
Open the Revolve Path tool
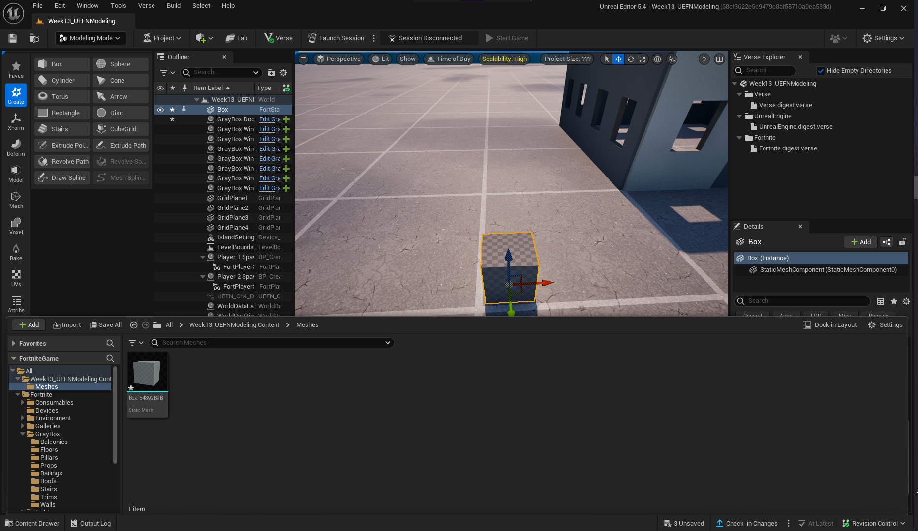(x=62, y=161)
